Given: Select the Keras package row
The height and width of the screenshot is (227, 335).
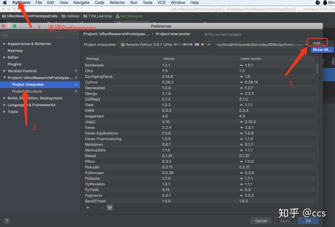Looking at the screenshot, I should point(200,128).
